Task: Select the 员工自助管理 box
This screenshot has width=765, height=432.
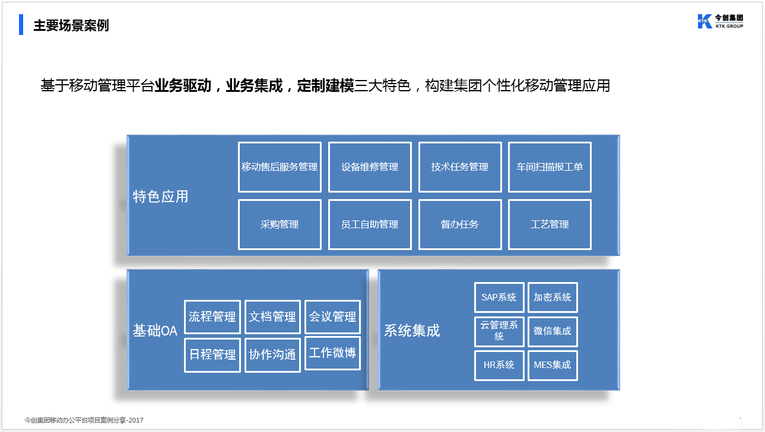Action: (x=370, y=225)
